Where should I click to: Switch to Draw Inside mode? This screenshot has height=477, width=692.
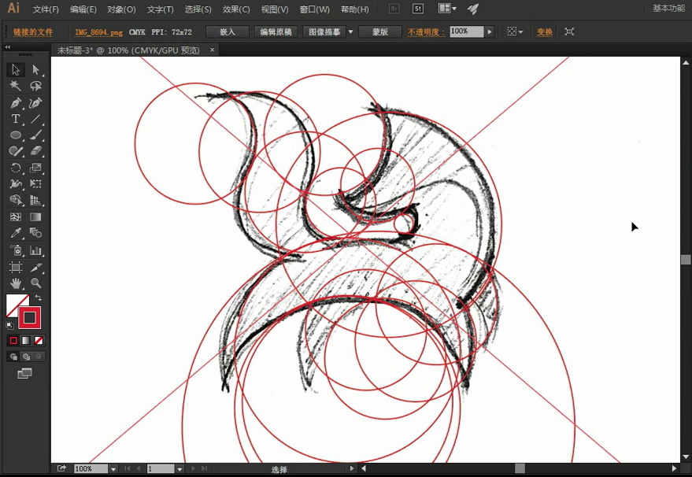pos(39,357)
